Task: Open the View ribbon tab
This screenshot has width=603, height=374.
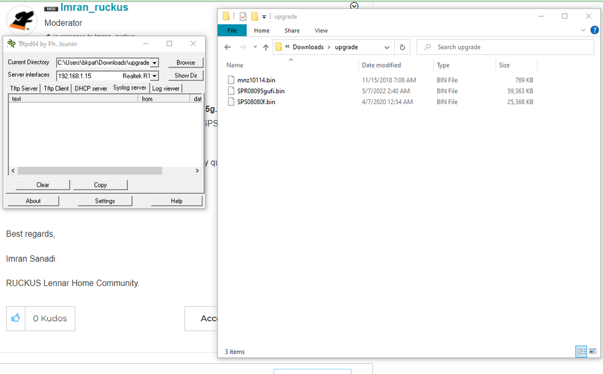Action: click(x=321, y=31)
